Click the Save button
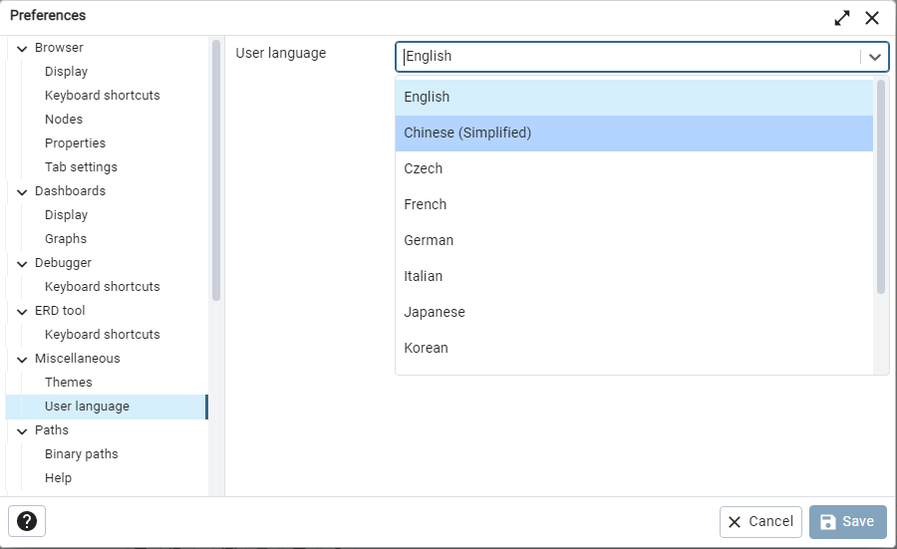The height and width of the screenshot is (549, 897). tap(847, 521)
